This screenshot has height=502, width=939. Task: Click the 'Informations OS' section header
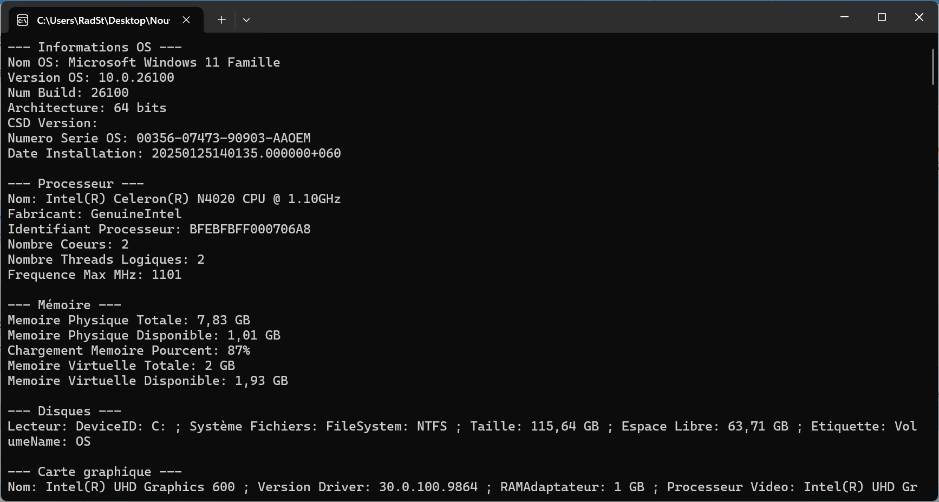click(x=94, y=47)
